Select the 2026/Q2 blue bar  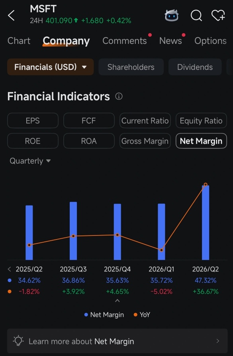tap(206, 223)
